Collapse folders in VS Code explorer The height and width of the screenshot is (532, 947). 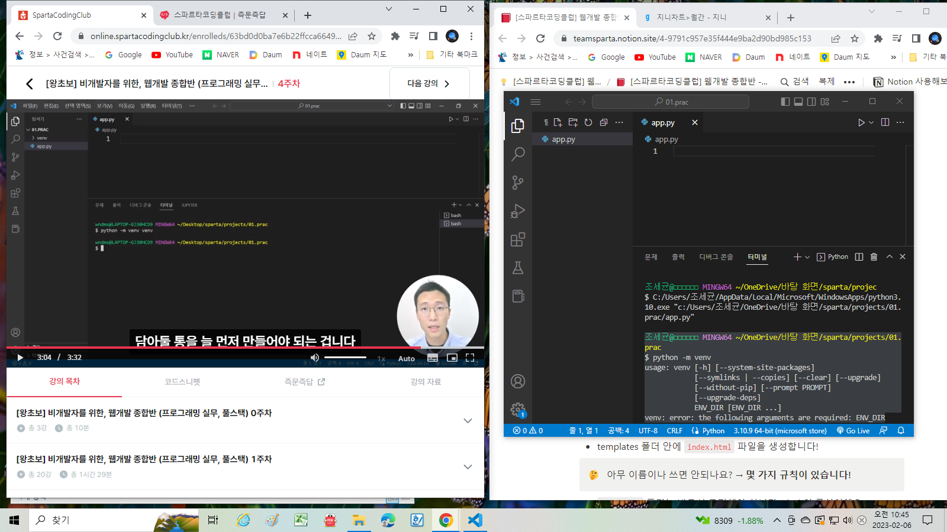pos(604,122)
